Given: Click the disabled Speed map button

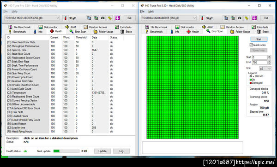Looking at the screenshot, I should point(259,50).
